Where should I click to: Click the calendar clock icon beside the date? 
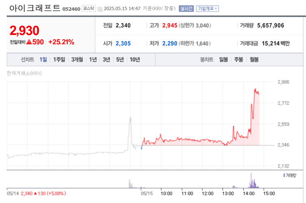tap(100, 9)
